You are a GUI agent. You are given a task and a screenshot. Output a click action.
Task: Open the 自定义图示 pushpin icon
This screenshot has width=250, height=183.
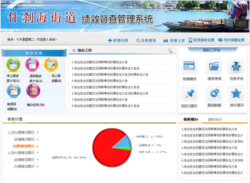tap(189, 93)
